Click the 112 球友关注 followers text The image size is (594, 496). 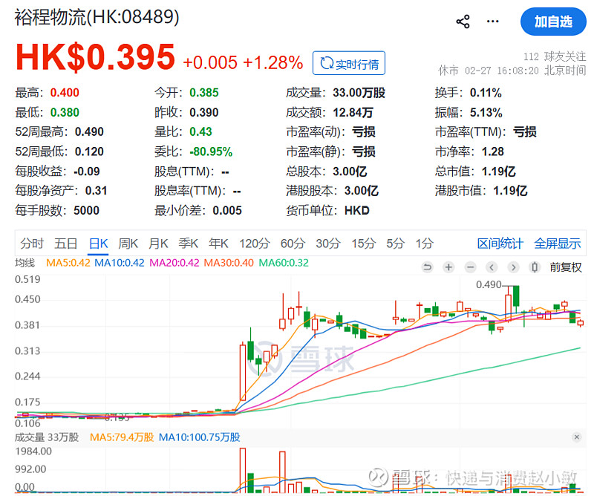point(555,56)
